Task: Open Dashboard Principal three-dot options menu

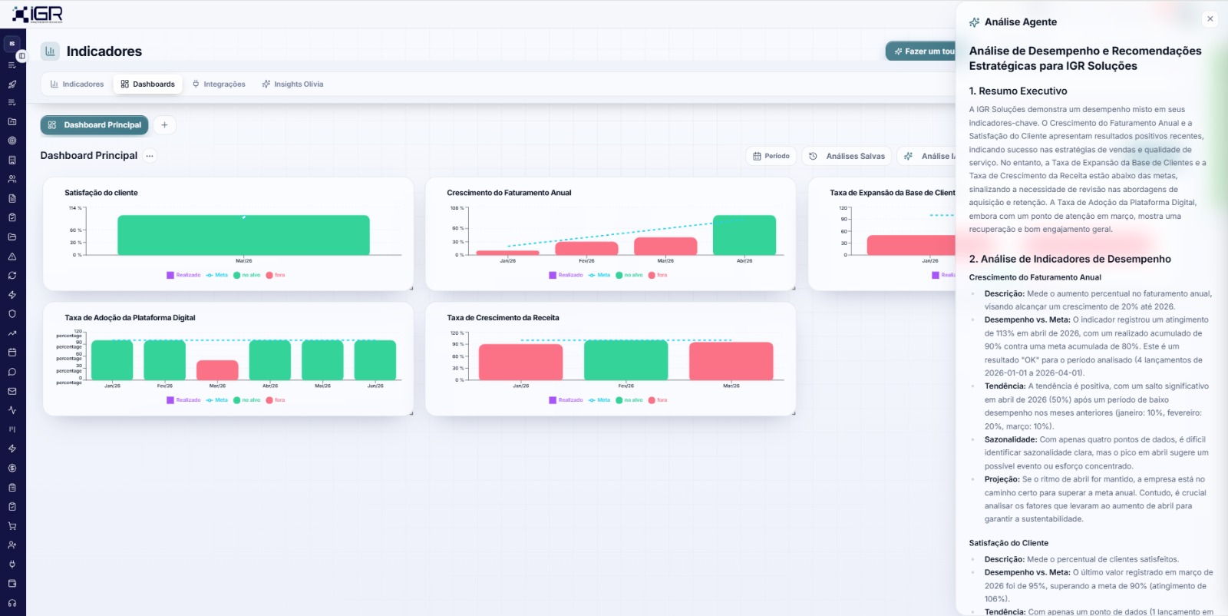Action: [150, 156]
